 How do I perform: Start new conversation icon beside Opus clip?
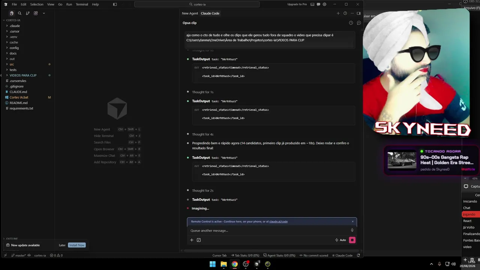point(359,23)
